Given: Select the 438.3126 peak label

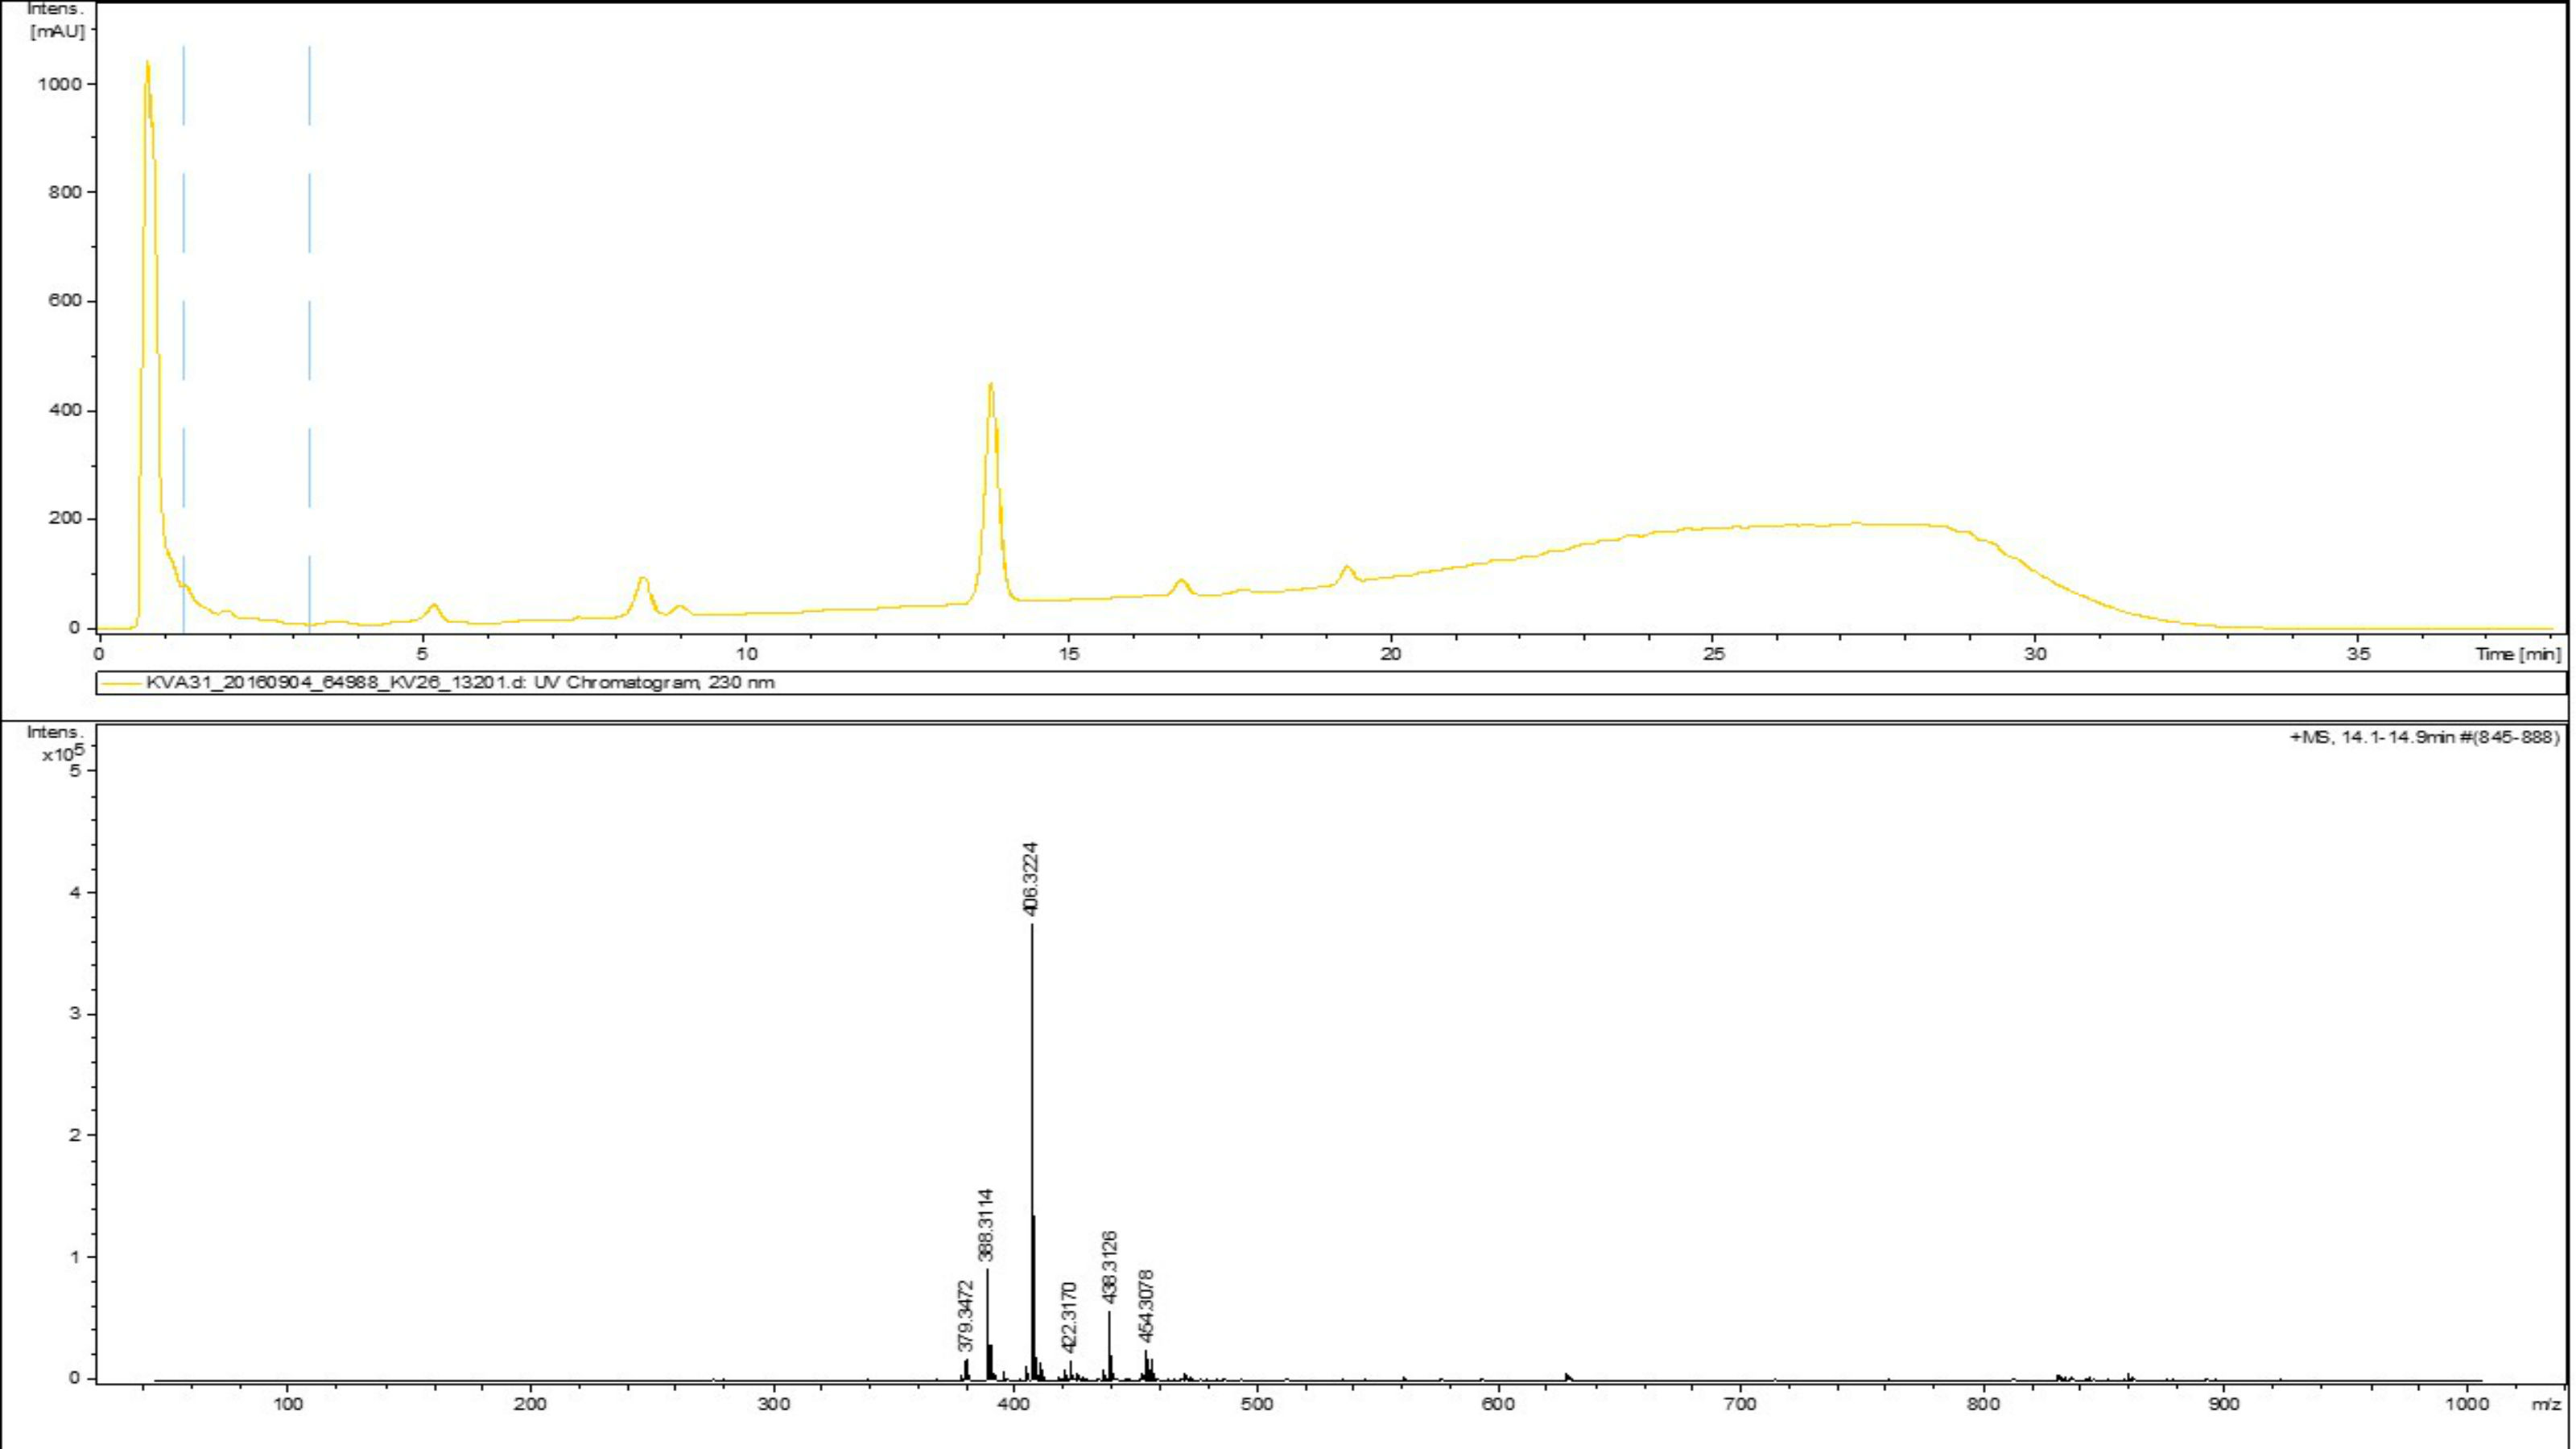Looking at the screenshot, I should pos(1109,1267).
